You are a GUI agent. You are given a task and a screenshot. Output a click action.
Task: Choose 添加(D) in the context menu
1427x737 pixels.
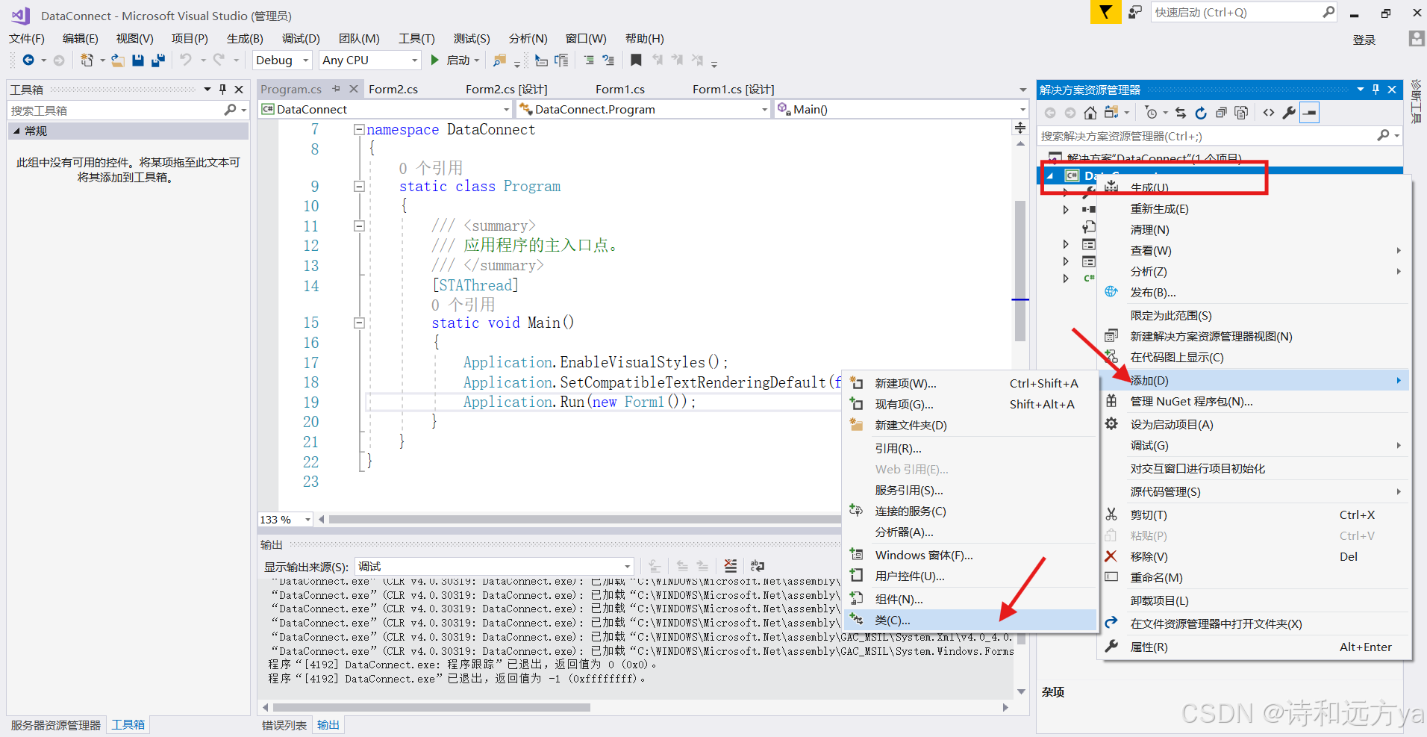(1255, 381)
